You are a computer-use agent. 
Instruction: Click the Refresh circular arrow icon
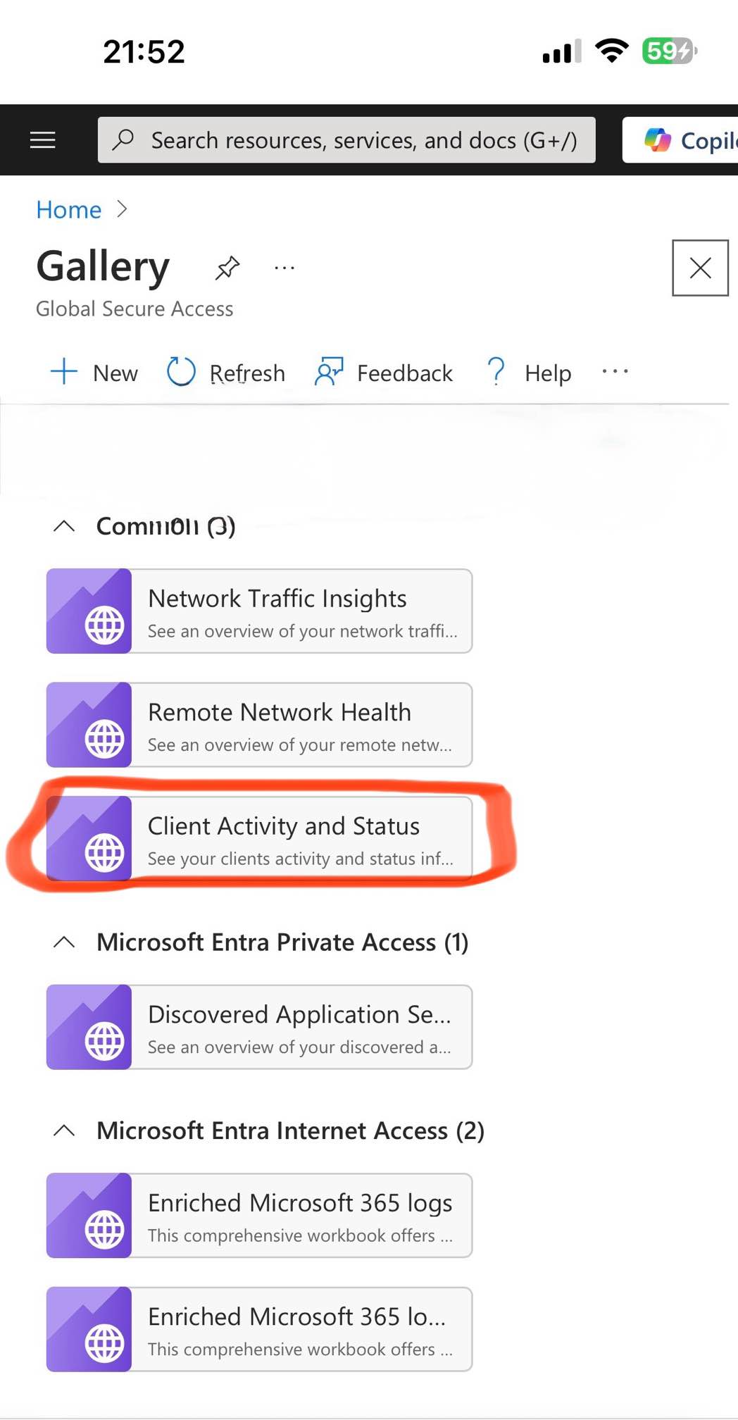[181, 371]
